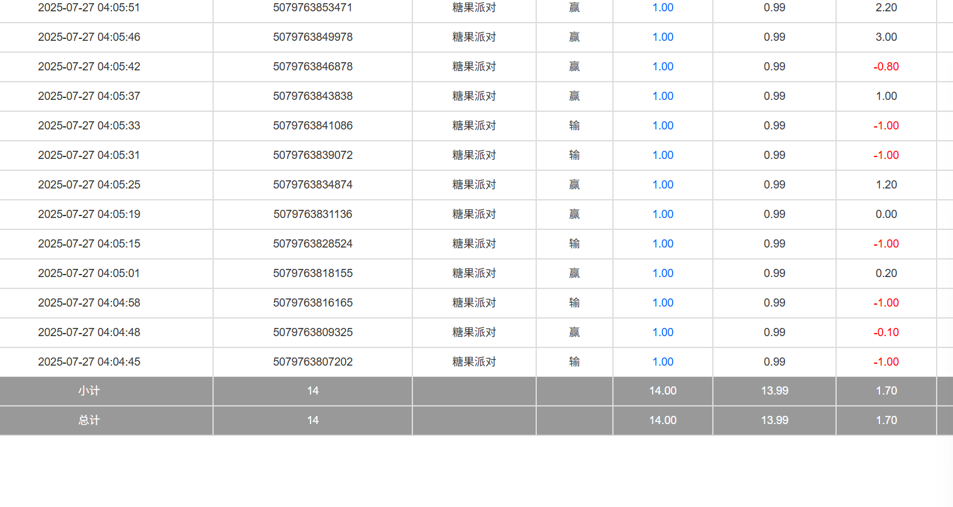Open 1.00 link in 04:05:15 row
Screen dimensions: 953x507
[x=663, y=244]
